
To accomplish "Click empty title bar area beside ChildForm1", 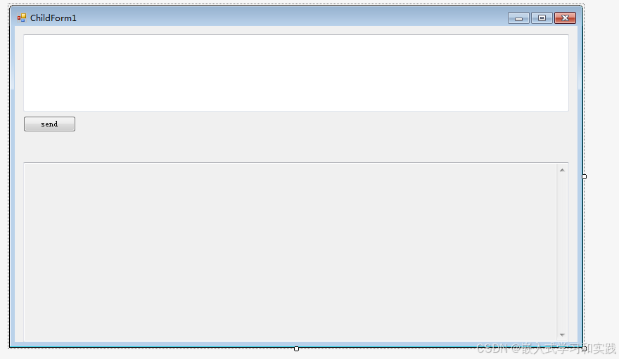I will pyautogui.click(x=292, y=18).
